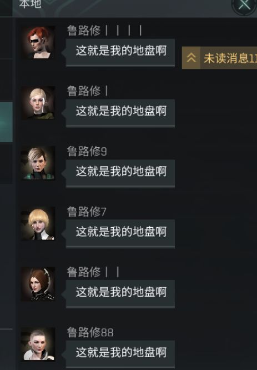Open profile via name 鲁路修7
257x370 pixels.
[87, 212]
